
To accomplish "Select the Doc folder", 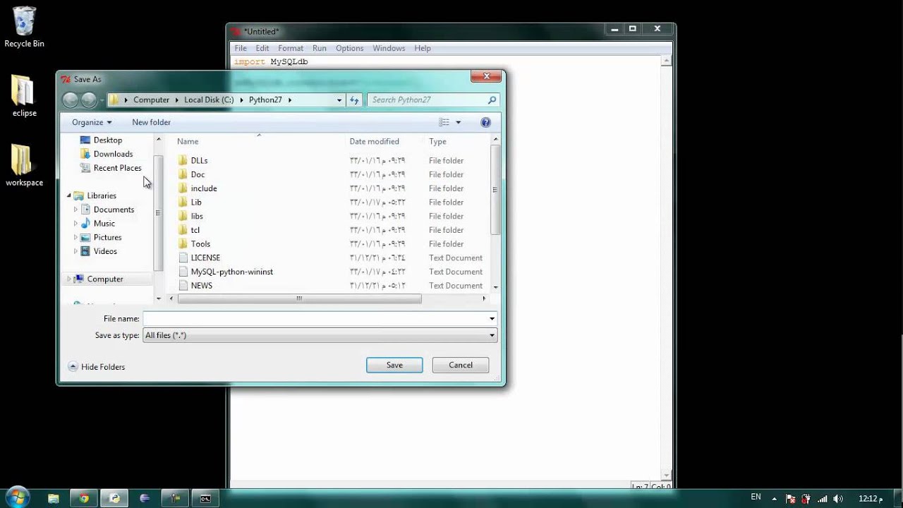I will [x=198, y=174].
